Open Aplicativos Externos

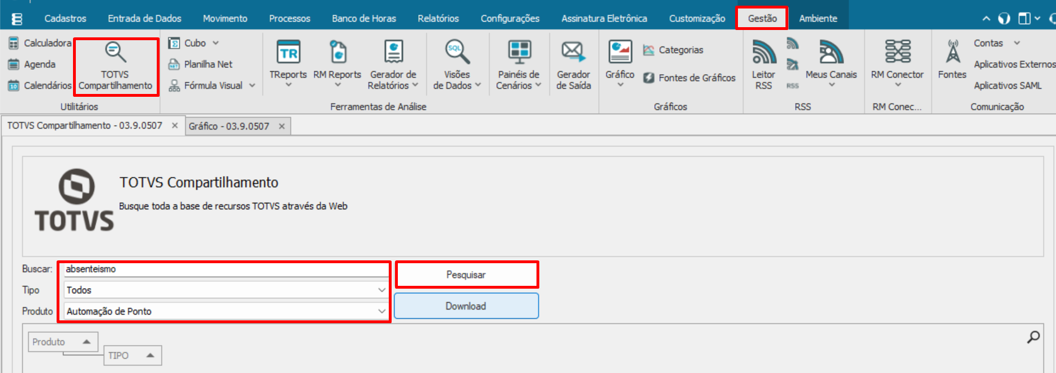click(1014, 65)
